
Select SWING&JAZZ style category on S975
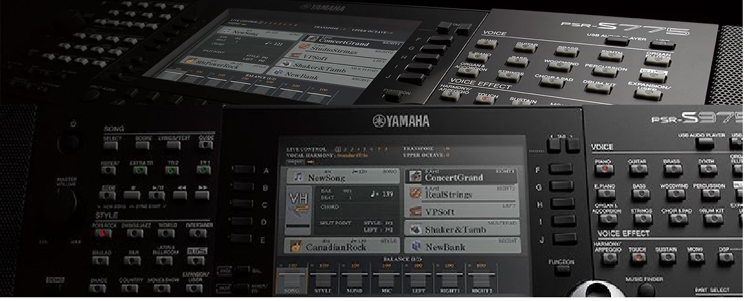pos(136,233)
